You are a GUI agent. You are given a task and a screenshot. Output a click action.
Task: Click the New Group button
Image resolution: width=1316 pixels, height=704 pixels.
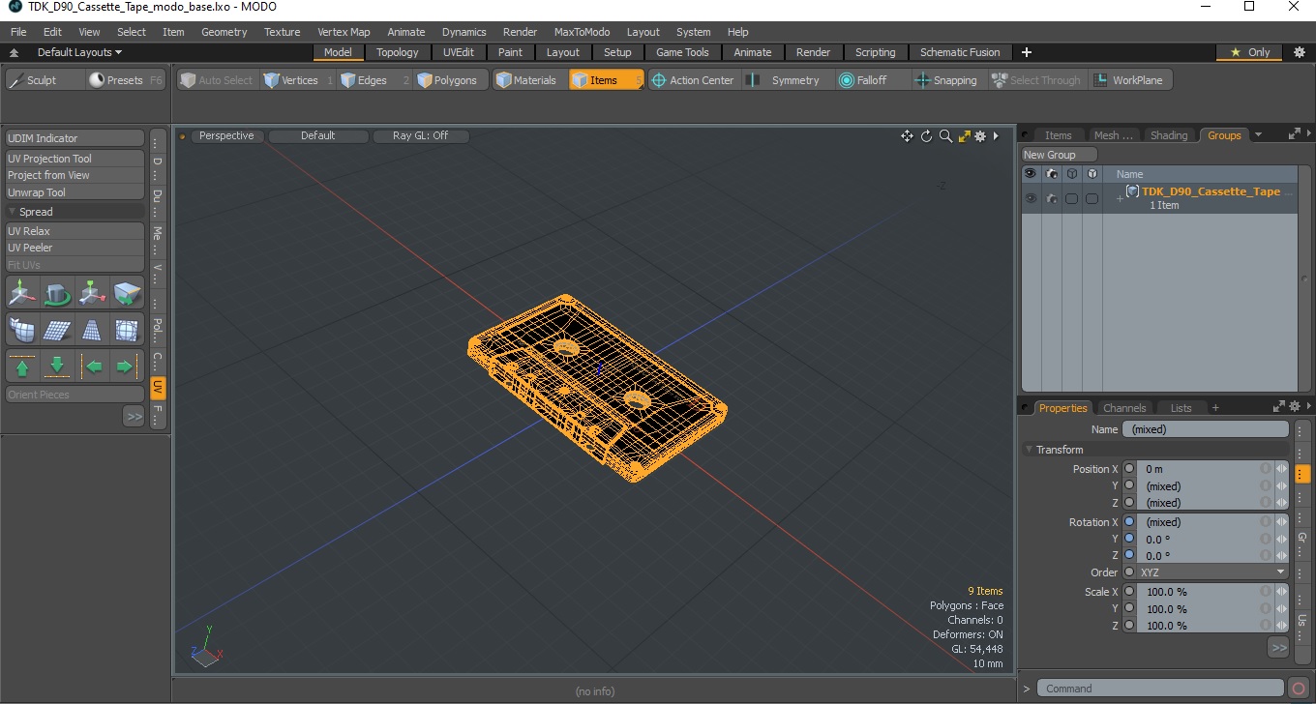(1060, 155)
